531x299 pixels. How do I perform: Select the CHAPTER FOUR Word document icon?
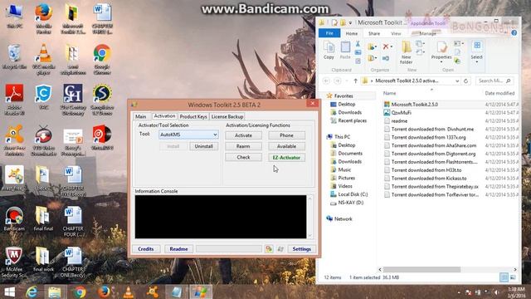coord(73,222)
